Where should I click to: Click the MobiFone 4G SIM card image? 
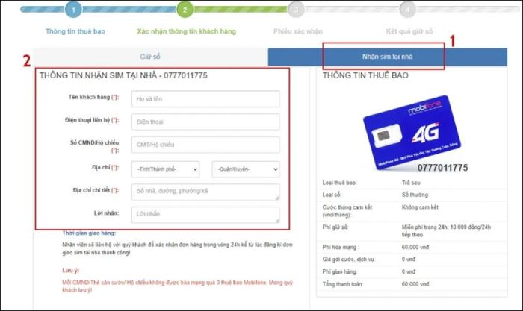412,132
